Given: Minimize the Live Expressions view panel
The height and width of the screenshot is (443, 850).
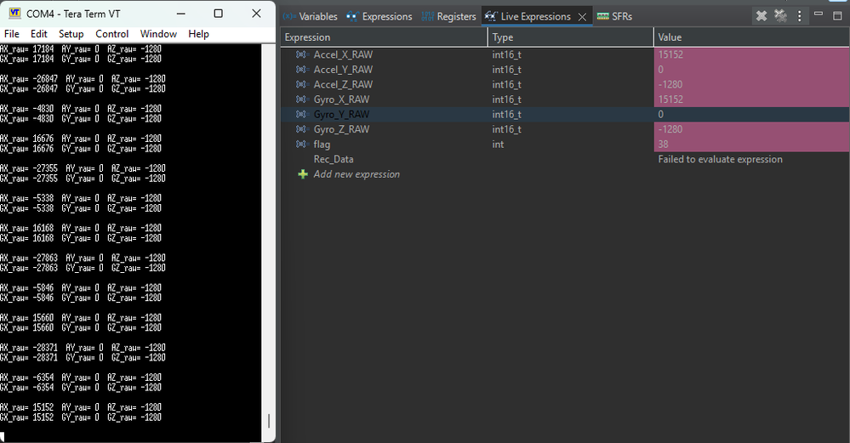Looking at the screenshot, I should (819, 14).
